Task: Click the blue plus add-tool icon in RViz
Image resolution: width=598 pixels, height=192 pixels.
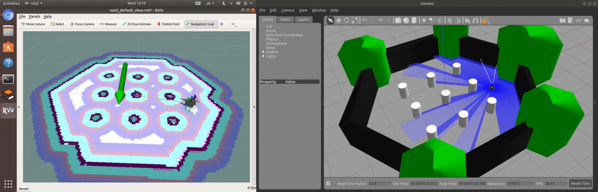Action: point(222,24)
